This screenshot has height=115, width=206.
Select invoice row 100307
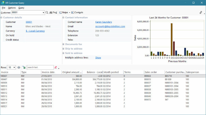(103, 76)
